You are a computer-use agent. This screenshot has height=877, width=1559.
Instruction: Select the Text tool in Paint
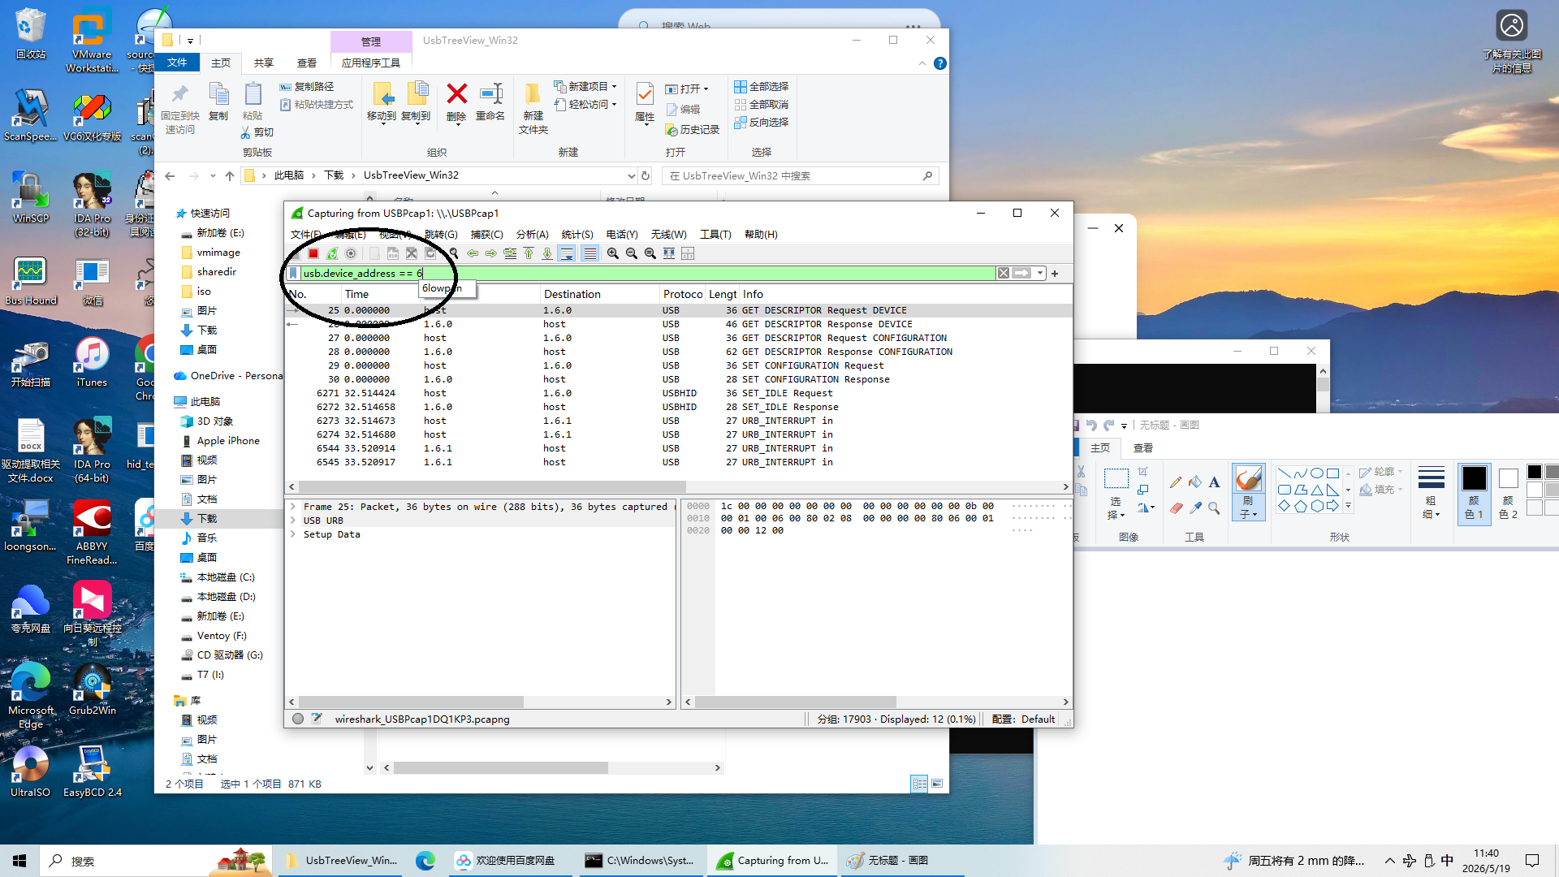click(x=1214, y=482)
